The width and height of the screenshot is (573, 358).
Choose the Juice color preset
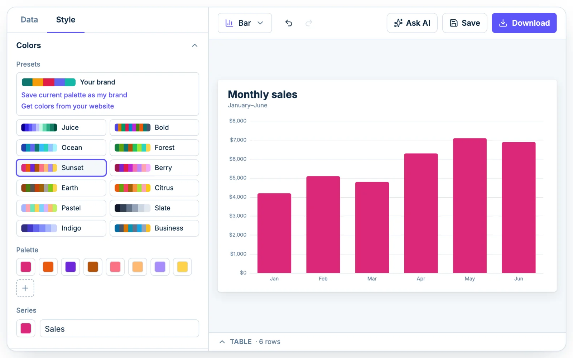click(x=61, y=127)
